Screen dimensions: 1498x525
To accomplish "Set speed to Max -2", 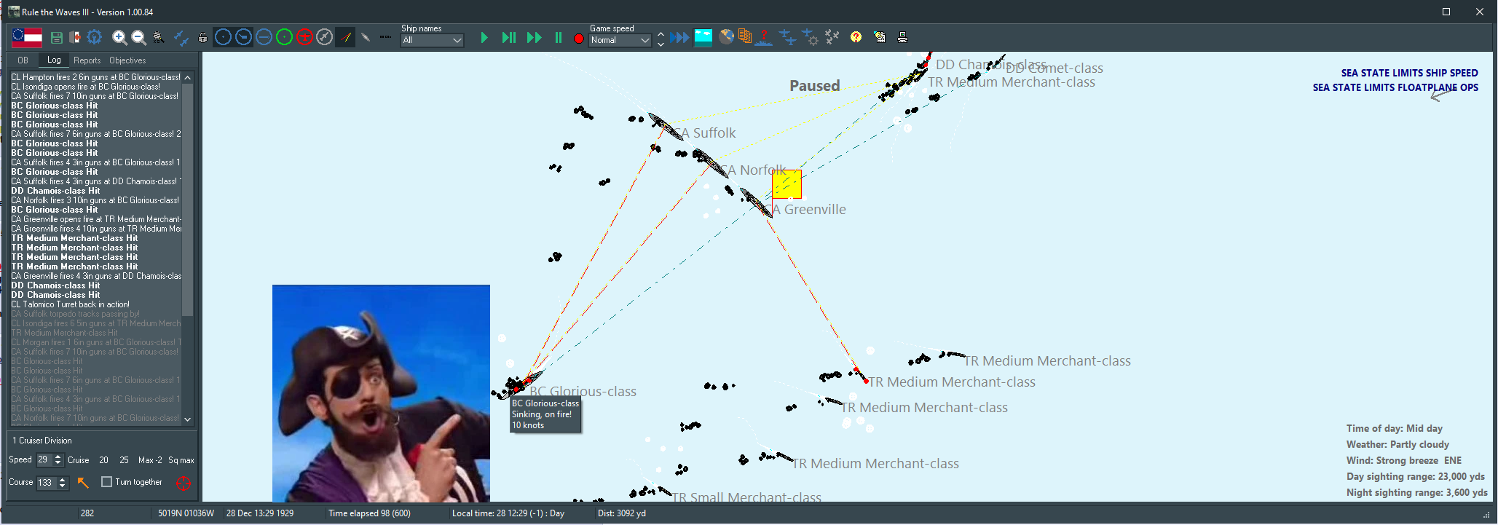I will [150, 460].
